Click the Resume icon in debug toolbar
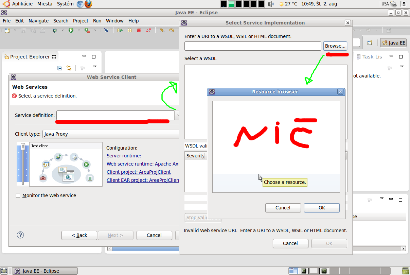This screenshot has height=275, width=410. tap(120, 30)
